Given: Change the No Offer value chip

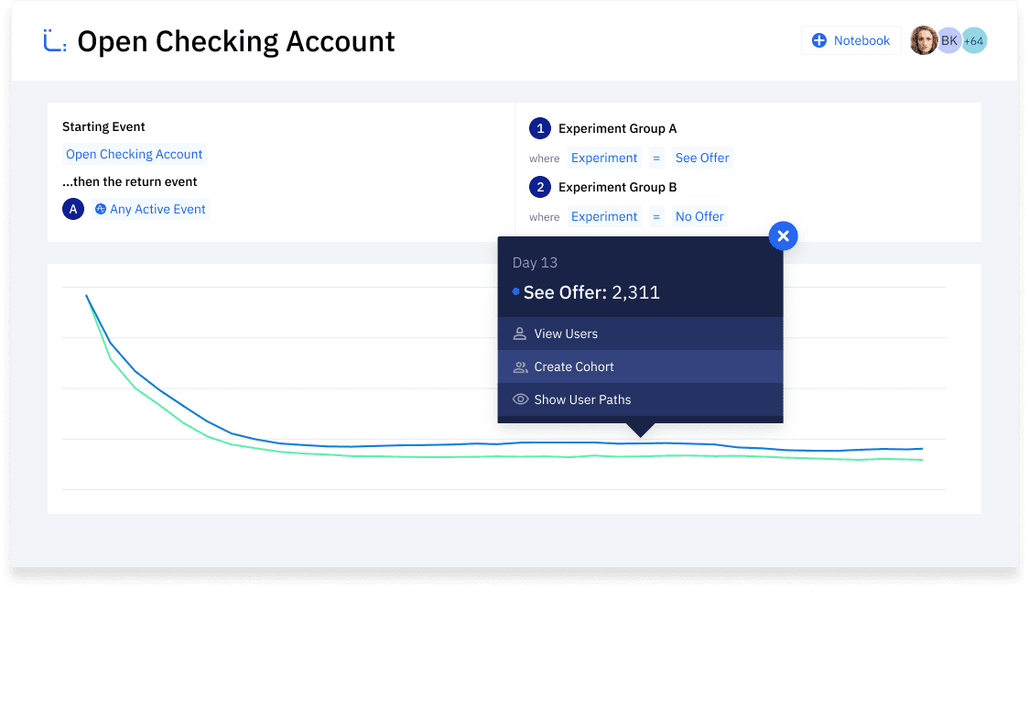Looking at the screenshot, I should [x=699, y=216].
